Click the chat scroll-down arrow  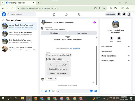tap(97, 86)
